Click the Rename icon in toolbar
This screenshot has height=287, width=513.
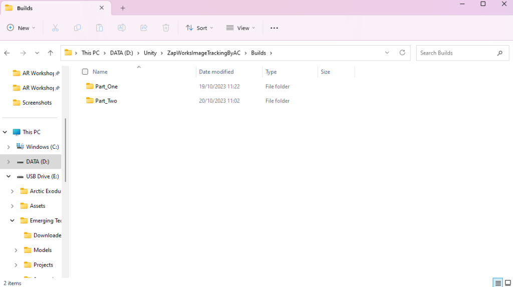tap(122, 28)
